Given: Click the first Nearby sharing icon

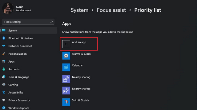Looking at the screenshot, I should 66,79.
